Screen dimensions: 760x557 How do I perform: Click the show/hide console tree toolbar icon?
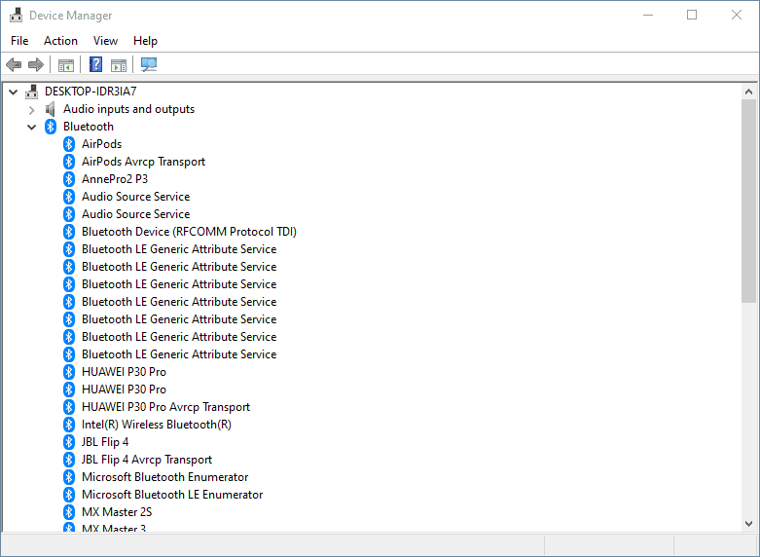[x=66, y=64]
